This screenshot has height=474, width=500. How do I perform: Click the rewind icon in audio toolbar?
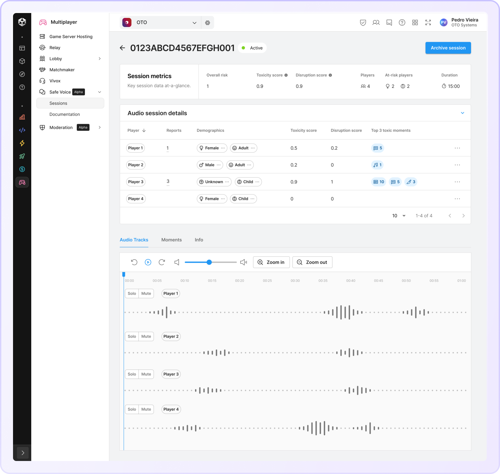134,262
